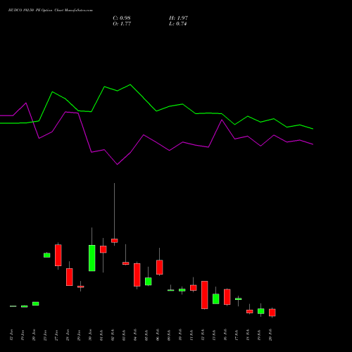Click the red candlestick on 04 Feb

137,275
